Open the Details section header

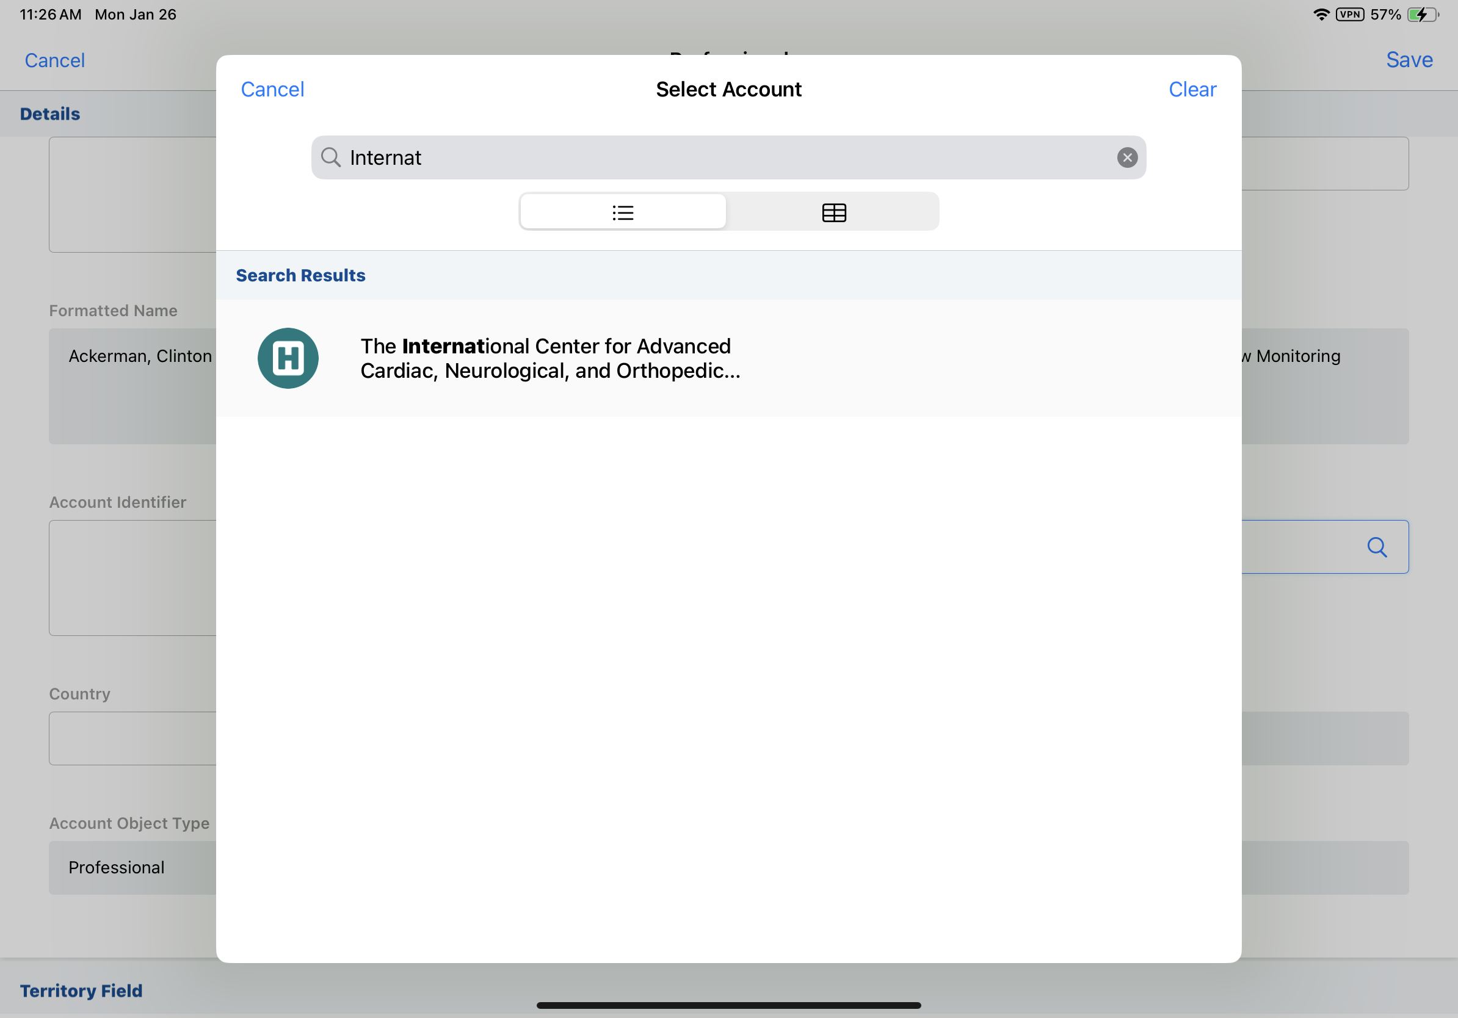(x=50, y=114)
